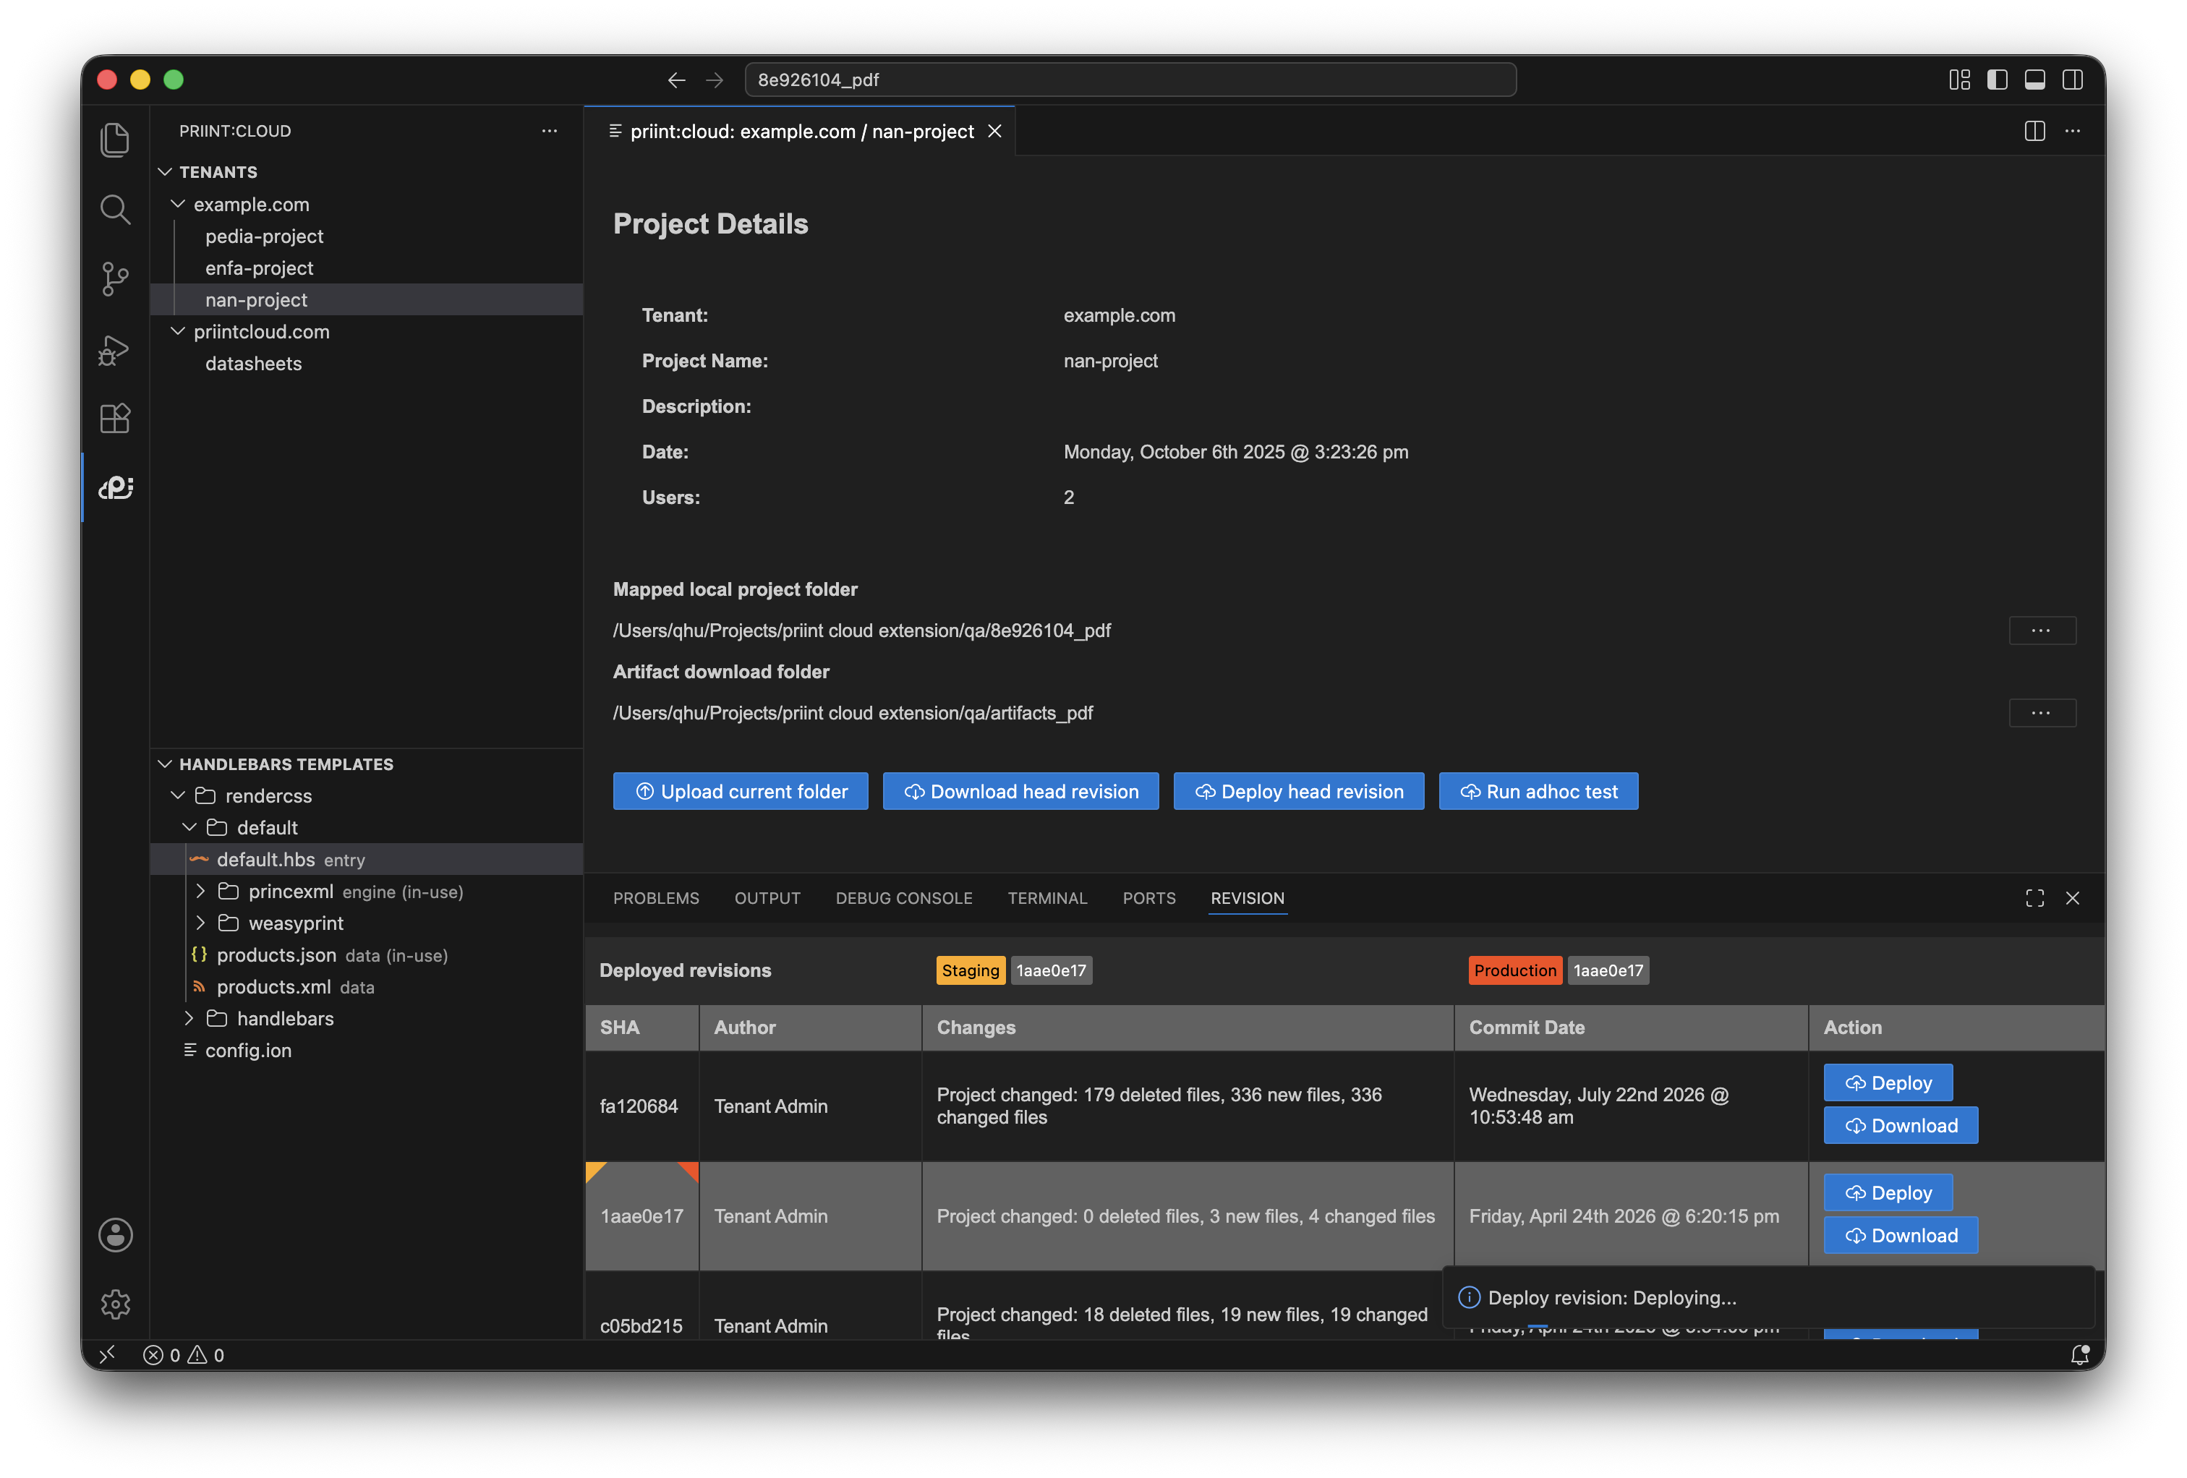
Task: Select pedia-project in the tenants tree
Action: pyautogui.click(x=265, y=236)
